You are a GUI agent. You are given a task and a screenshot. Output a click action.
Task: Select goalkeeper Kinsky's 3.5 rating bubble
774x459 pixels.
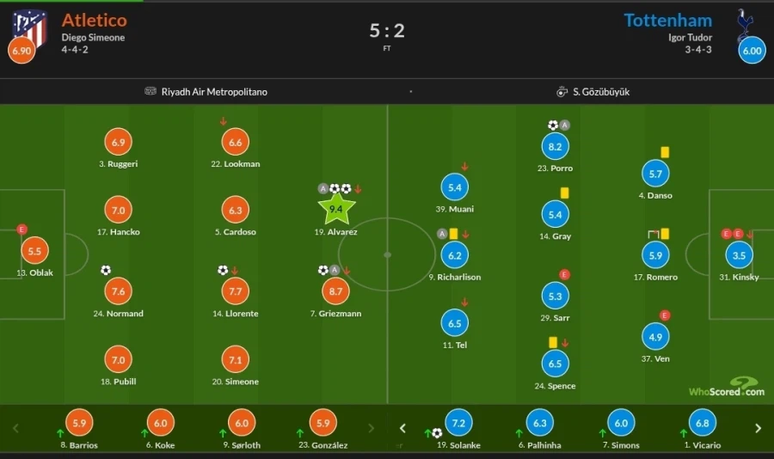tap(738, 255)
